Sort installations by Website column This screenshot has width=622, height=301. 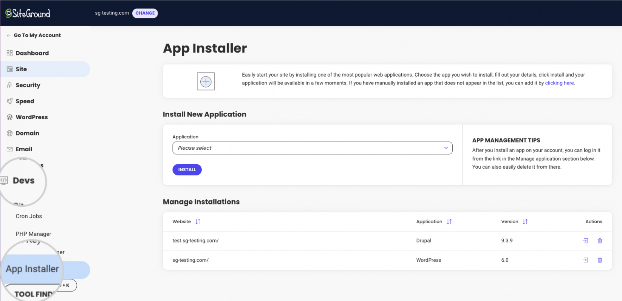pyautogui.click(x=198, y=222)
